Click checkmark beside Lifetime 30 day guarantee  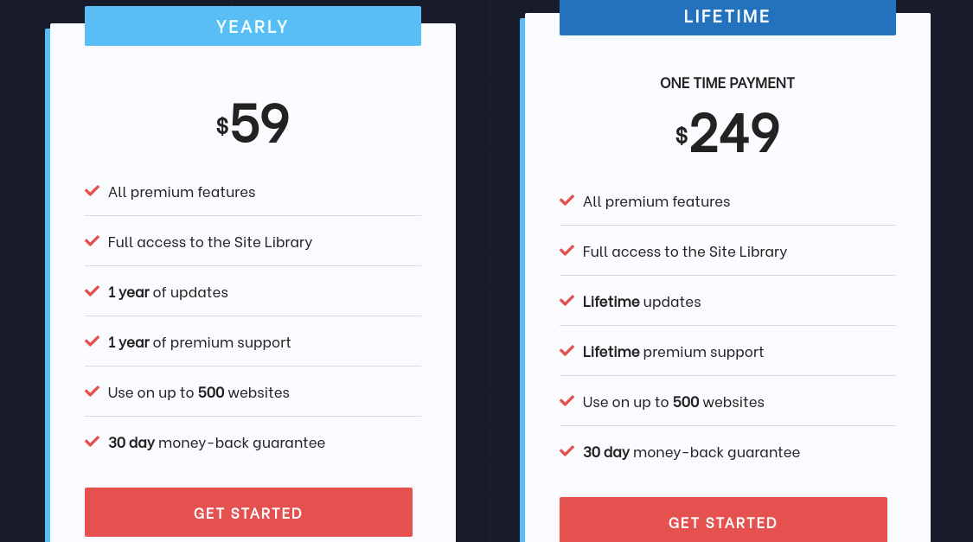click(x=567, y=451)
